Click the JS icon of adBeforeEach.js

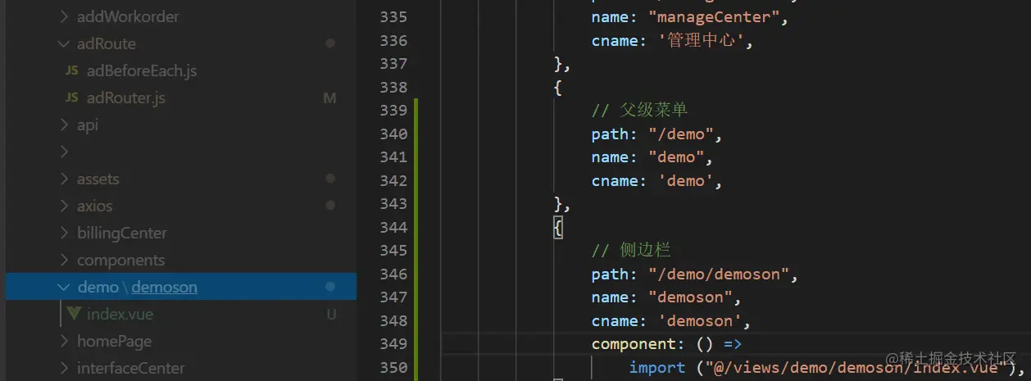tap(72, 70)
